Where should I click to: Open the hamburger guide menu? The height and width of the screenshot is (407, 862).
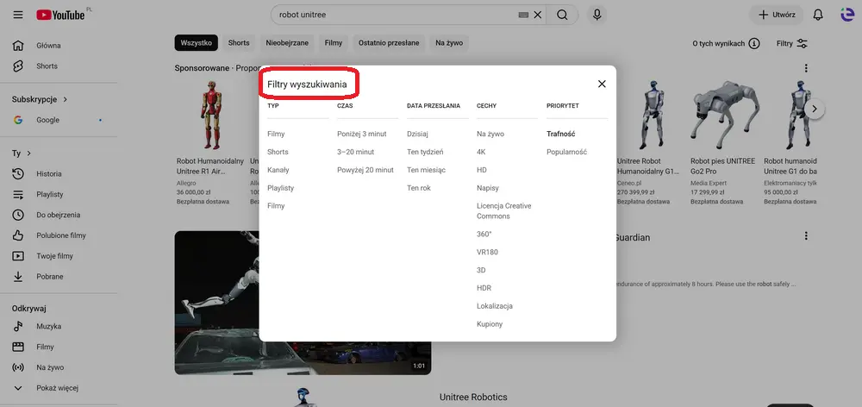click(x=18, y=15)
